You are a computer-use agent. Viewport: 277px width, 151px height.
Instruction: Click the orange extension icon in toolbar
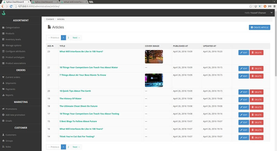pyautogui.click(x=265, y=6)
